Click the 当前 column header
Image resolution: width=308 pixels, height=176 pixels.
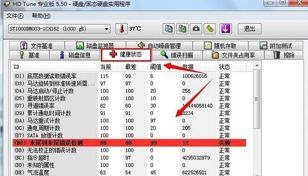(x=110, y=67)
